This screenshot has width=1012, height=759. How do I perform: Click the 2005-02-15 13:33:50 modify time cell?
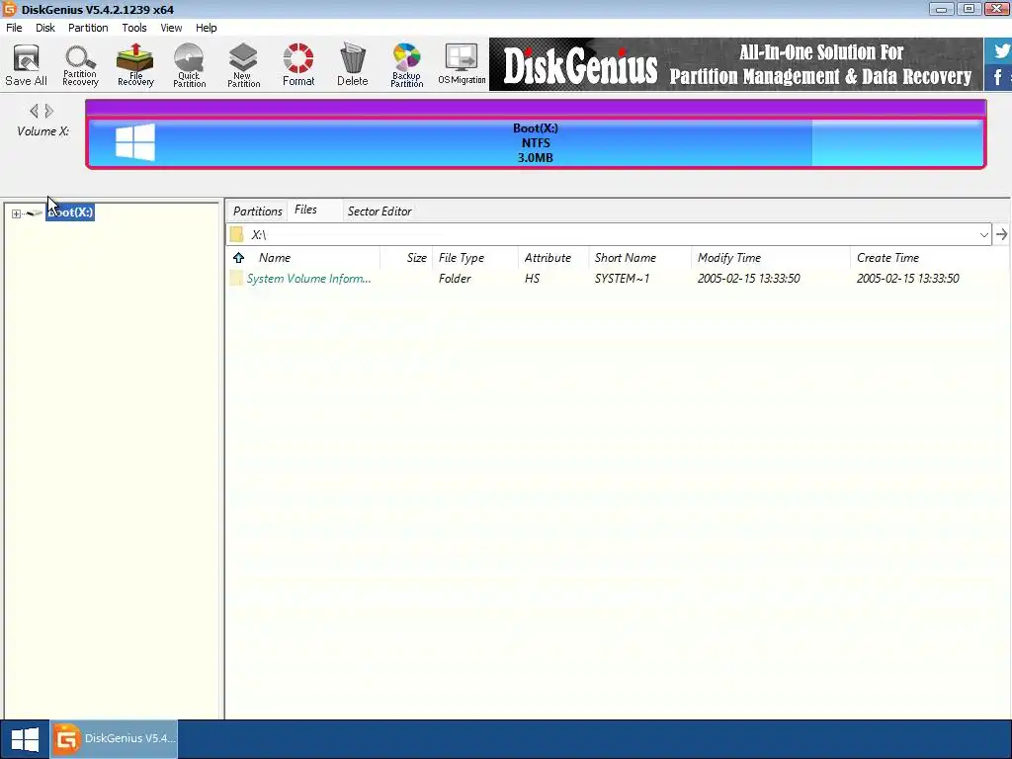(749, 279)
